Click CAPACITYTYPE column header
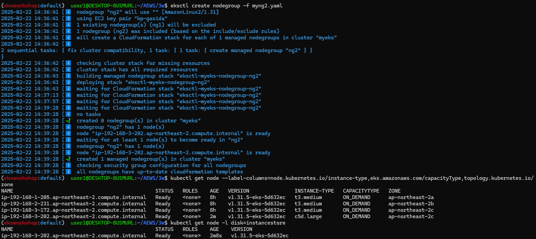This screenshot has width=536, height=239. (x=361, y=191)
